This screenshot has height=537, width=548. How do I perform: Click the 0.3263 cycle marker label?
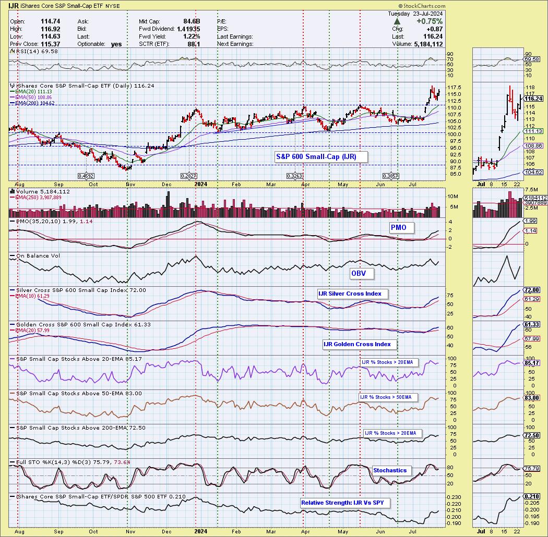point(295,176)
